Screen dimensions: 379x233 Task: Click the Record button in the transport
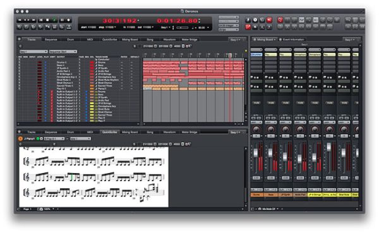pyautogui.click(x=69, y=20)
